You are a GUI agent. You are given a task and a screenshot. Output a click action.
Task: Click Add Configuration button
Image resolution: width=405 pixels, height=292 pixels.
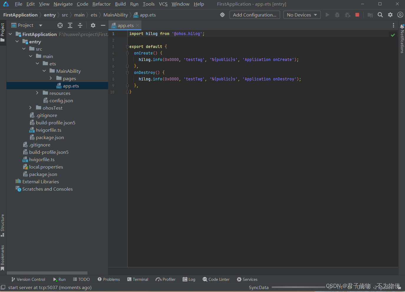254,15
